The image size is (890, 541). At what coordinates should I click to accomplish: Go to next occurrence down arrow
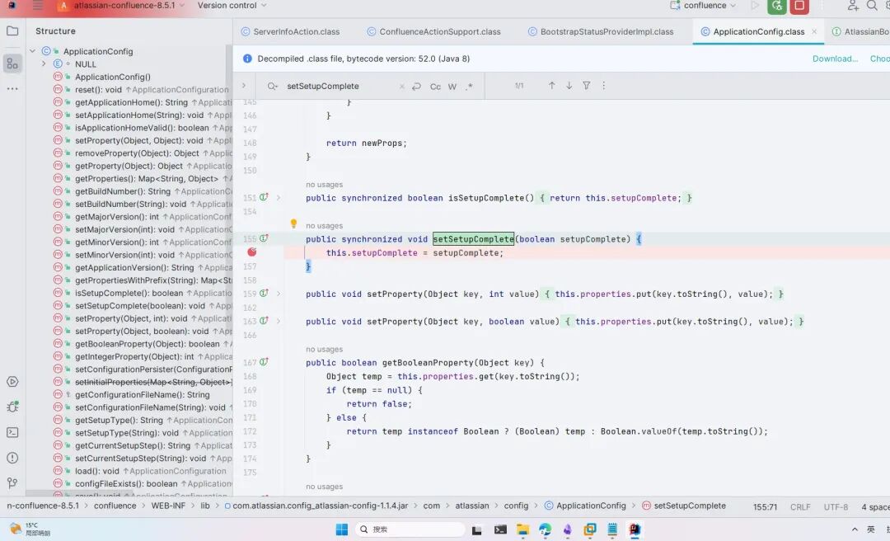[x=569, y=86]
